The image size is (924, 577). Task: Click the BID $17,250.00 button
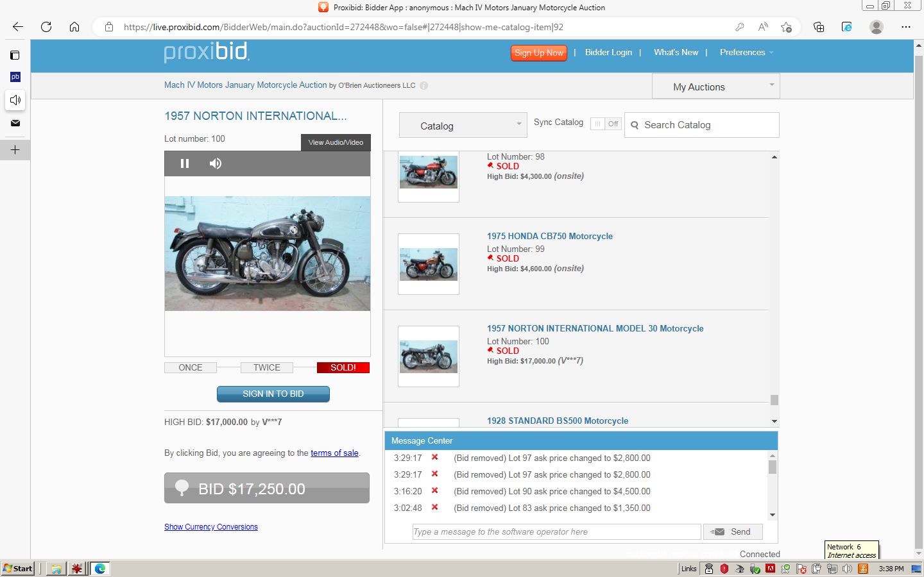(x=267, y=488)
